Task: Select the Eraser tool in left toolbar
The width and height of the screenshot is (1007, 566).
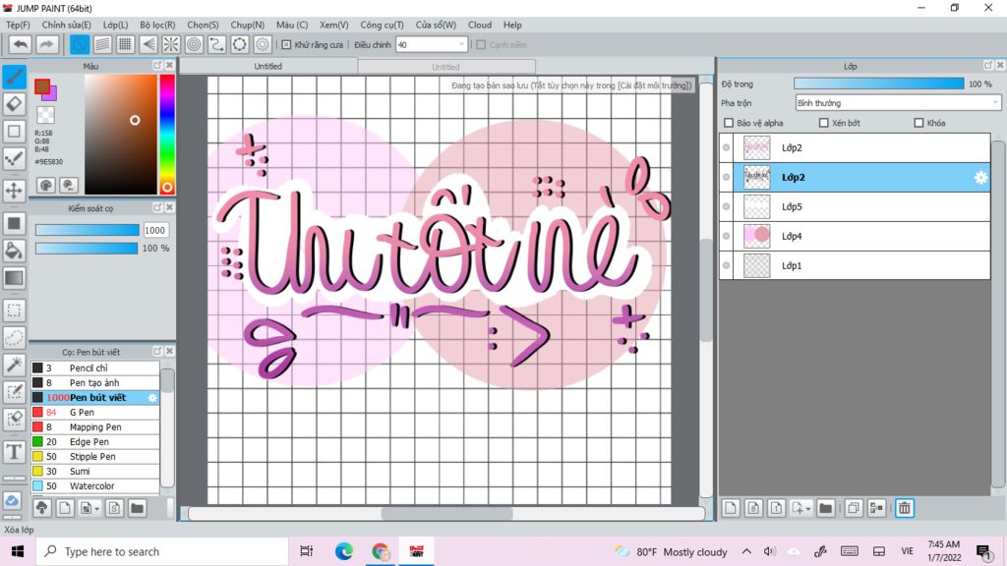Action: coord(14,103)
